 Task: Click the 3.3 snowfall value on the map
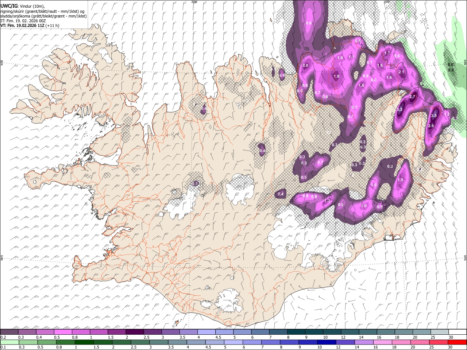coord(400,109)
